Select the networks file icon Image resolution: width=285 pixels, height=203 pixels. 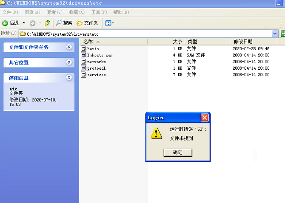84,62
